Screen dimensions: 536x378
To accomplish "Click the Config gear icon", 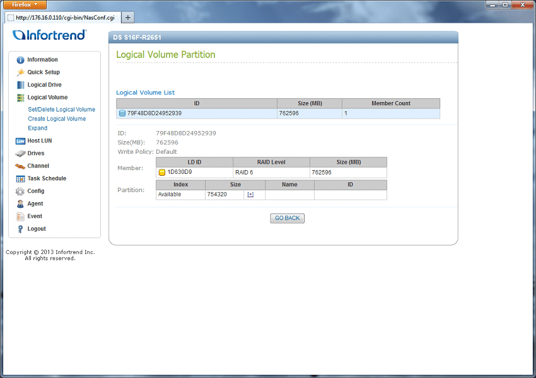I will (20, 192).
